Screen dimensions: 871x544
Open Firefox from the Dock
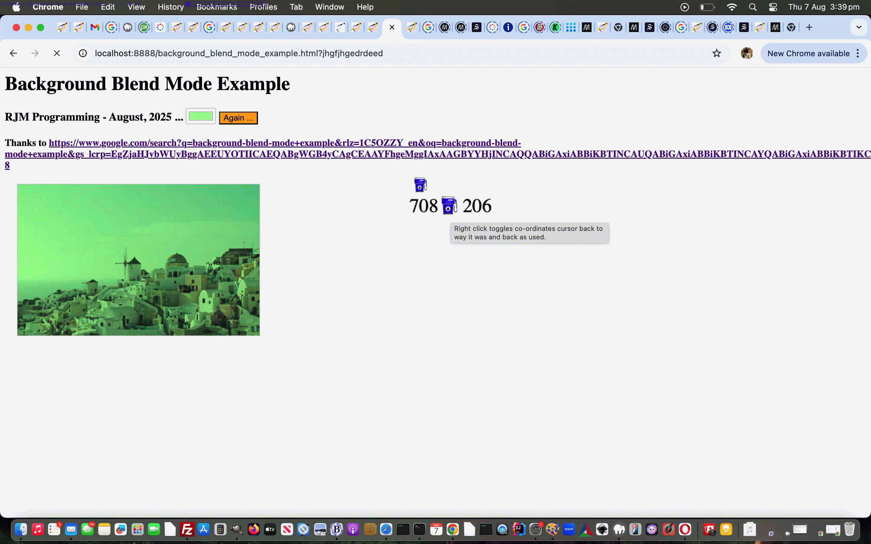(x=253, y=529)
